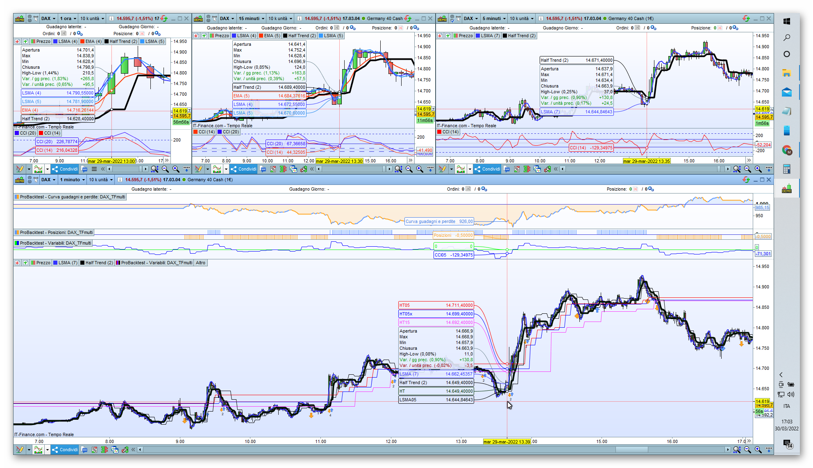
Task: Toggle chain link icon in 15-minute chart header
Action: pos(208,18)
